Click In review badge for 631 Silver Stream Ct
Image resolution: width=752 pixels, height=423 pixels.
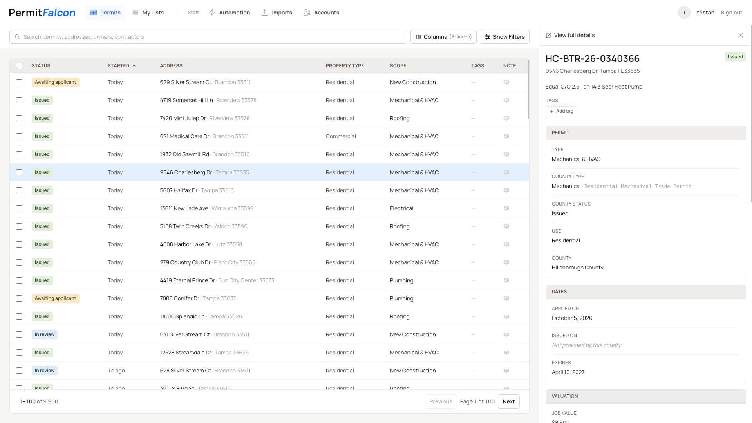(x=44, y=334)
